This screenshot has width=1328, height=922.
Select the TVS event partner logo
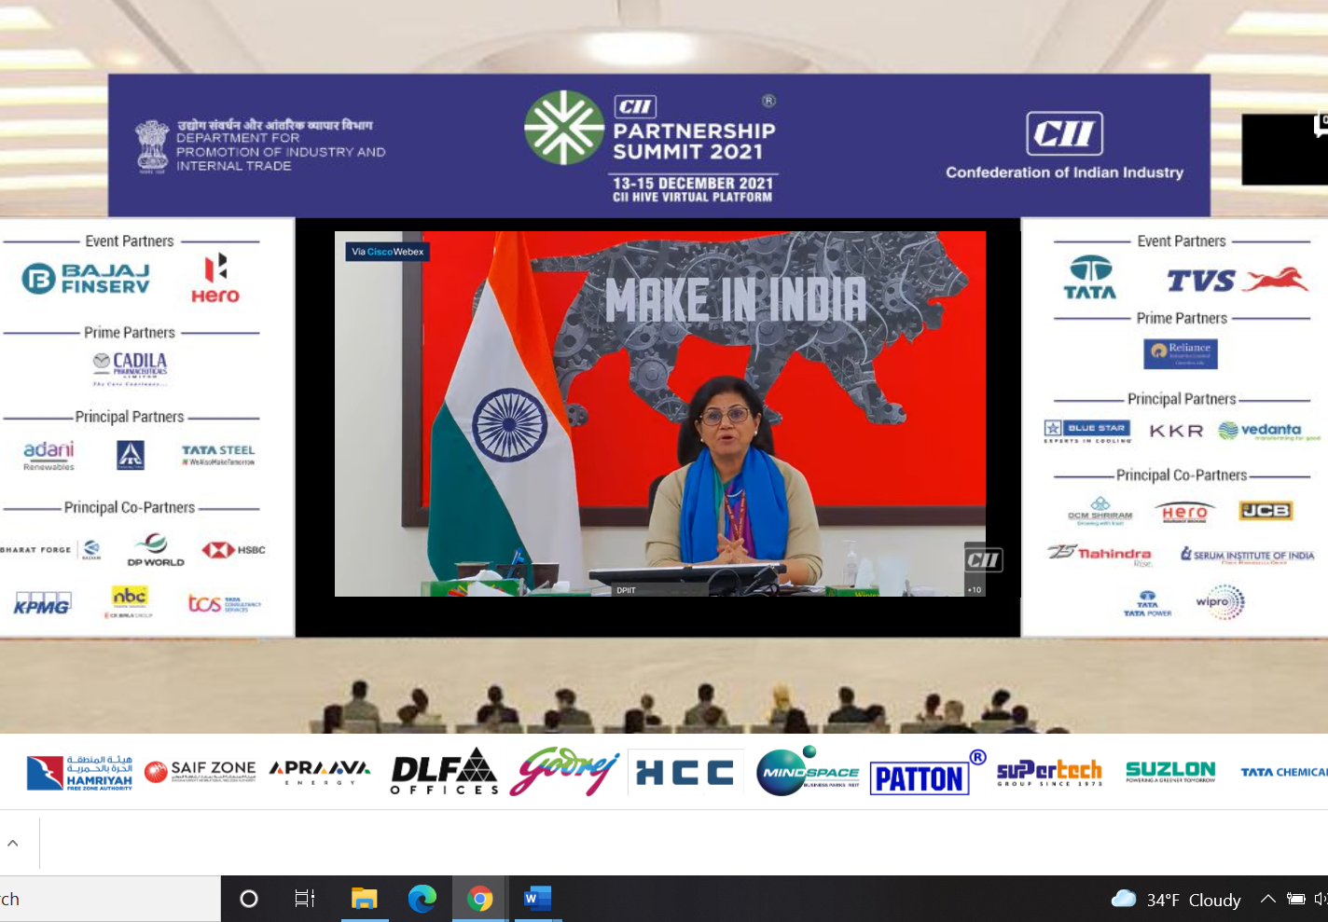(x=1238, y=280)
